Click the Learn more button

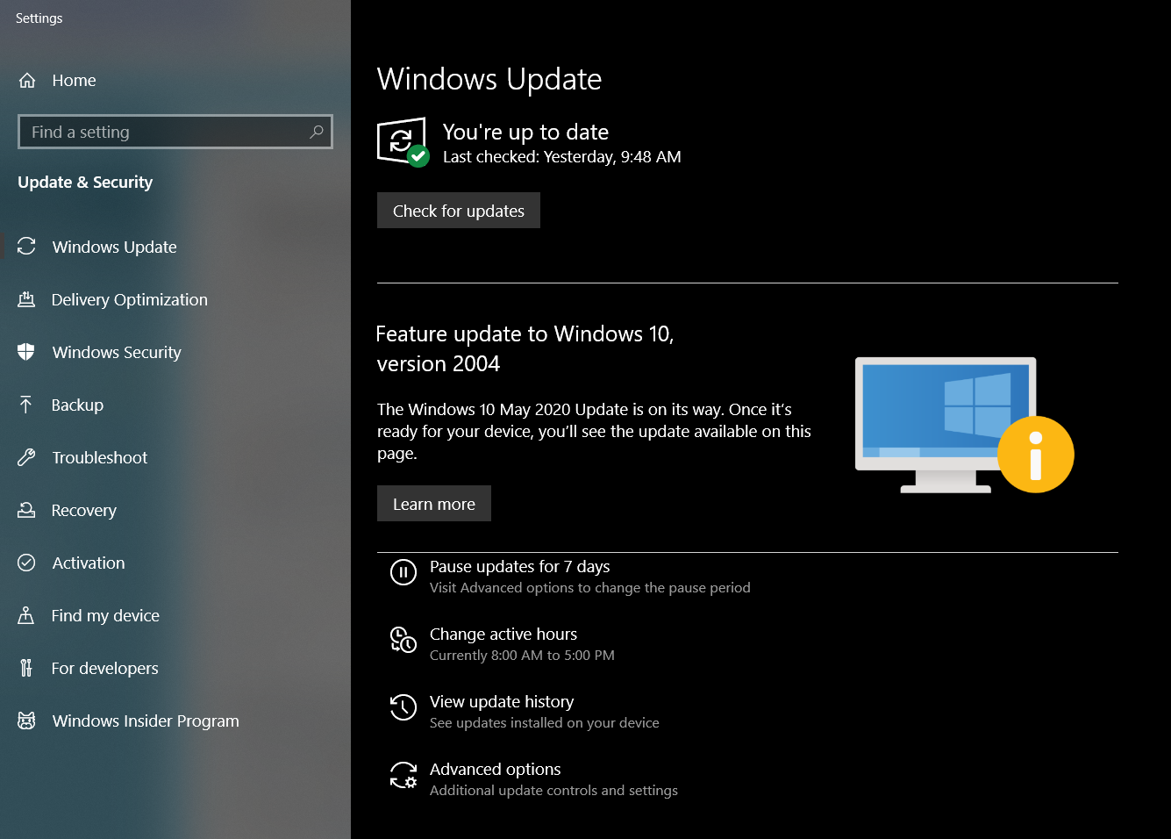point(434,504)
